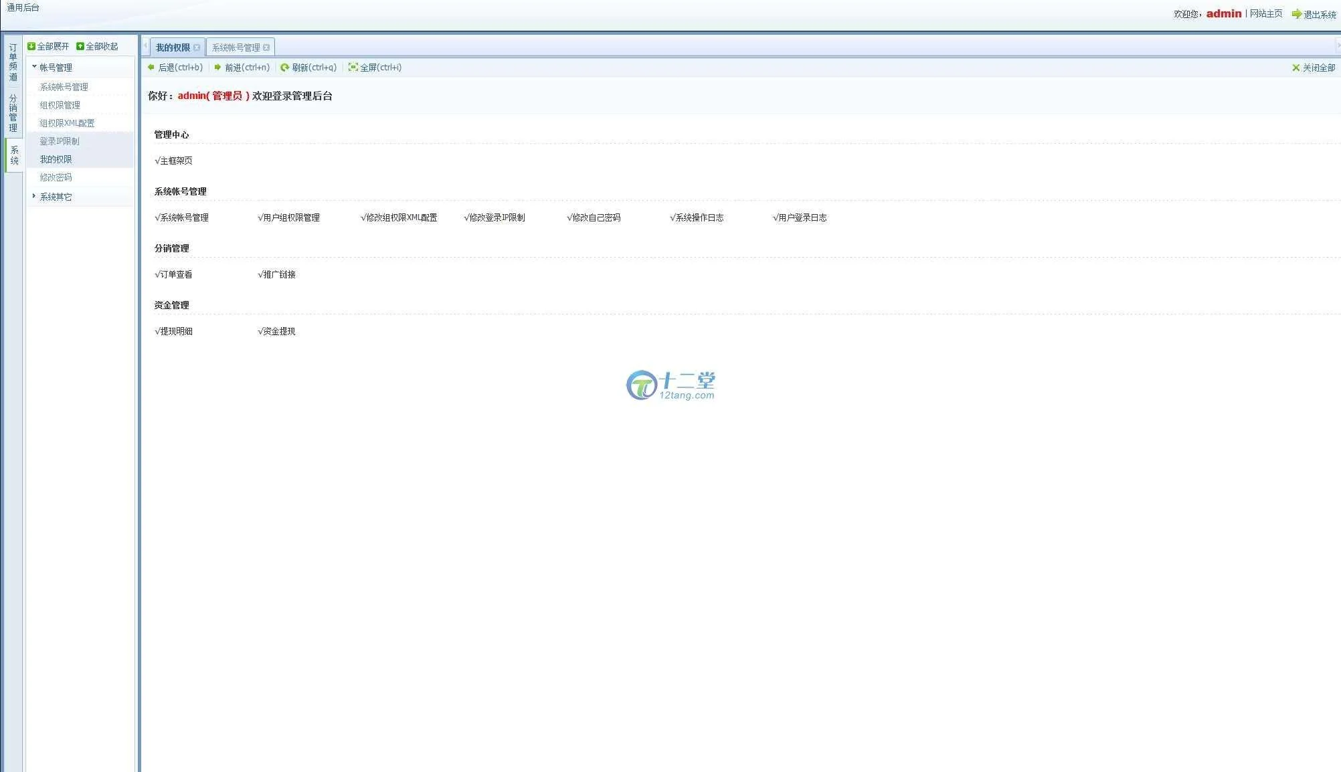Click the Logout (退出系统) arrow icon
This screenshot has width=1341, height=772.
click(1296, 14)
